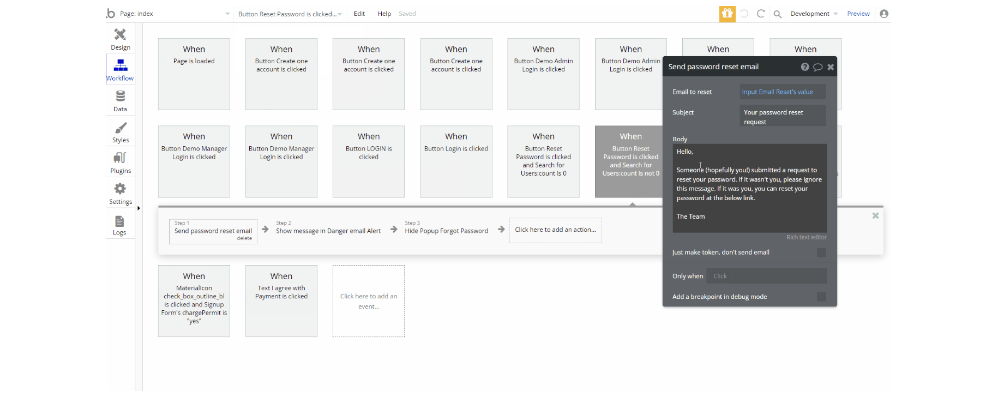Viewport: 998px width, 397px height.
Task: Open the Edit menu
Action: (359, 14)
